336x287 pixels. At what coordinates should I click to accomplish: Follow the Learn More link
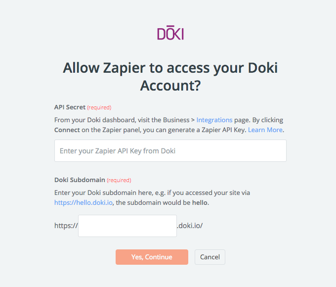[265, 130]
